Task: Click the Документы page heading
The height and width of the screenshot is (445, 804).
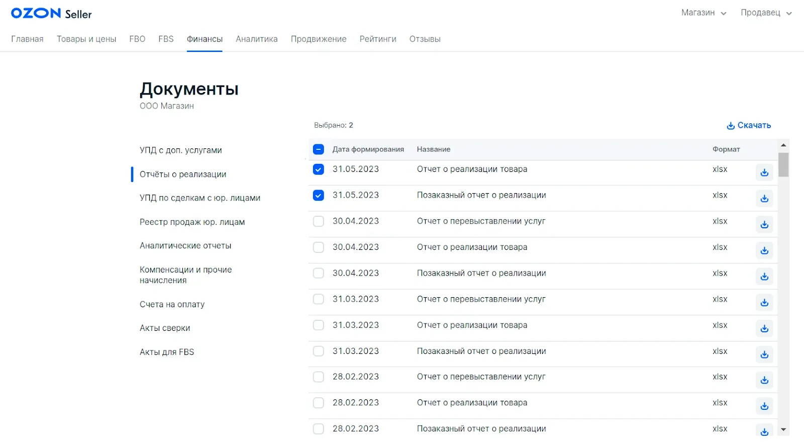Action: tap(189, 89)
